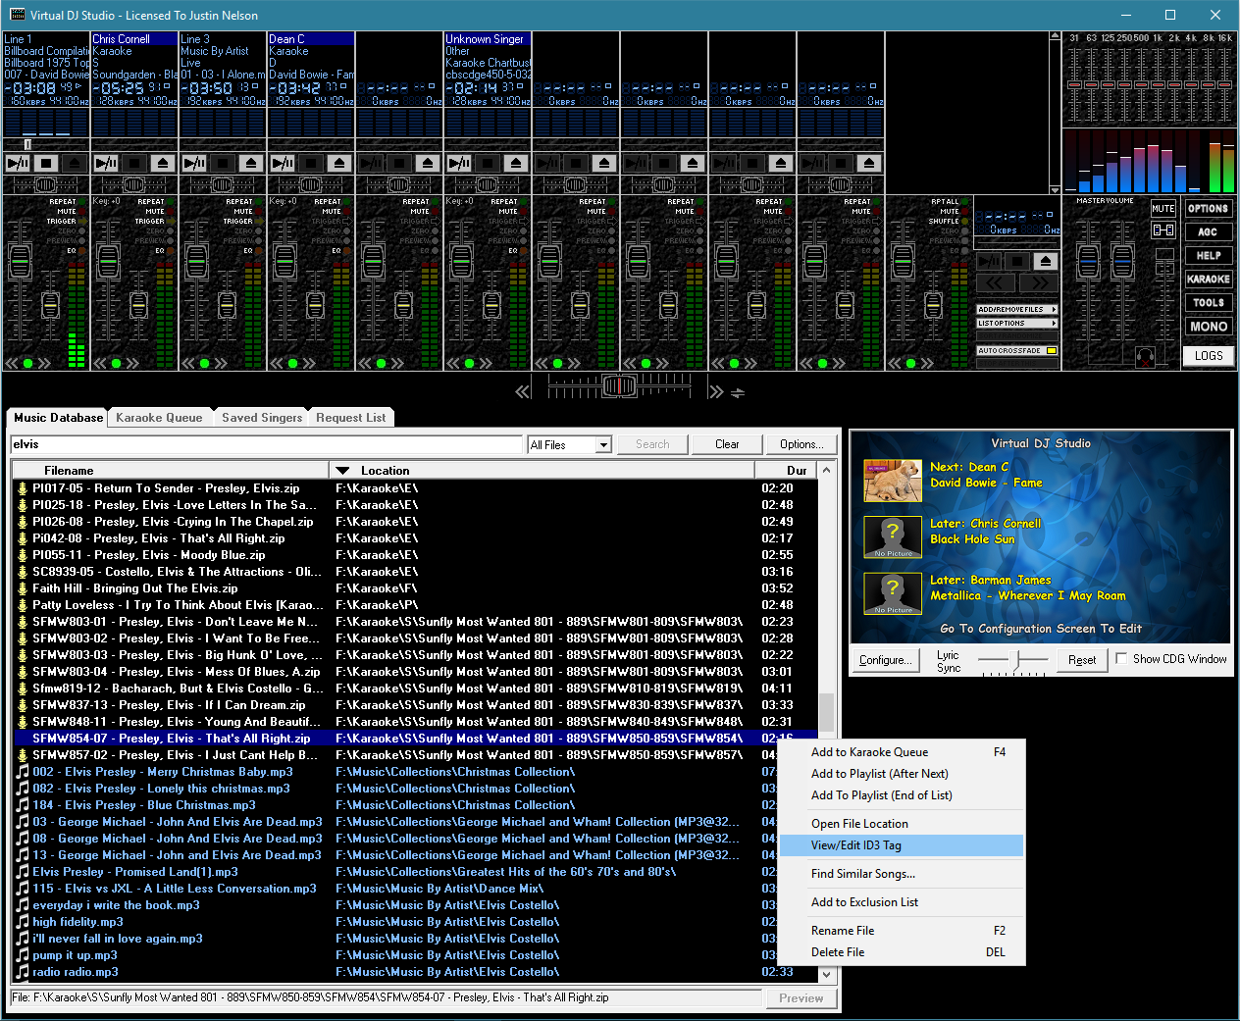Play/pause the Line 3 deck
The width and height of the screenshot is (1240, 1021).
pos(195,163)
